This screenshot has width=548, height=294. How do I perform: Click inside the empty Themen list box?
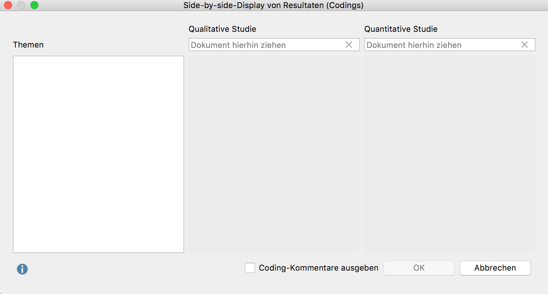98,154
